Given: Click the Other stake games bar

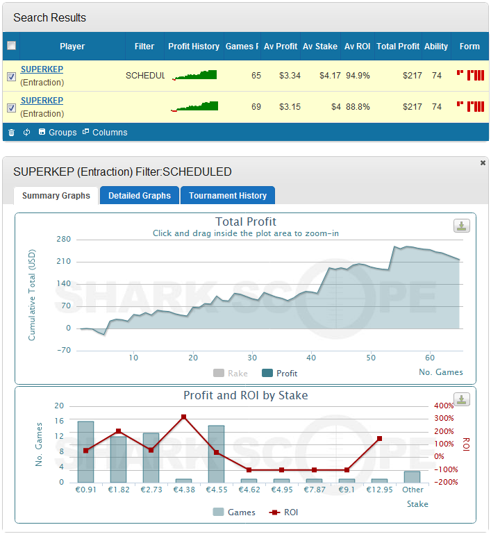Looking at the screenshot, I should tap(412, 477).
